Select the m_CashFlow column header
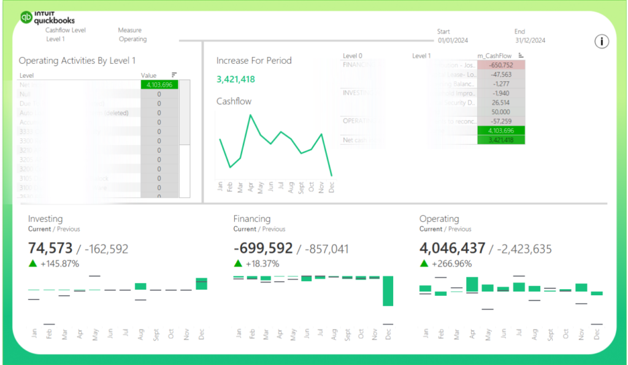 (x=494, y=56)
